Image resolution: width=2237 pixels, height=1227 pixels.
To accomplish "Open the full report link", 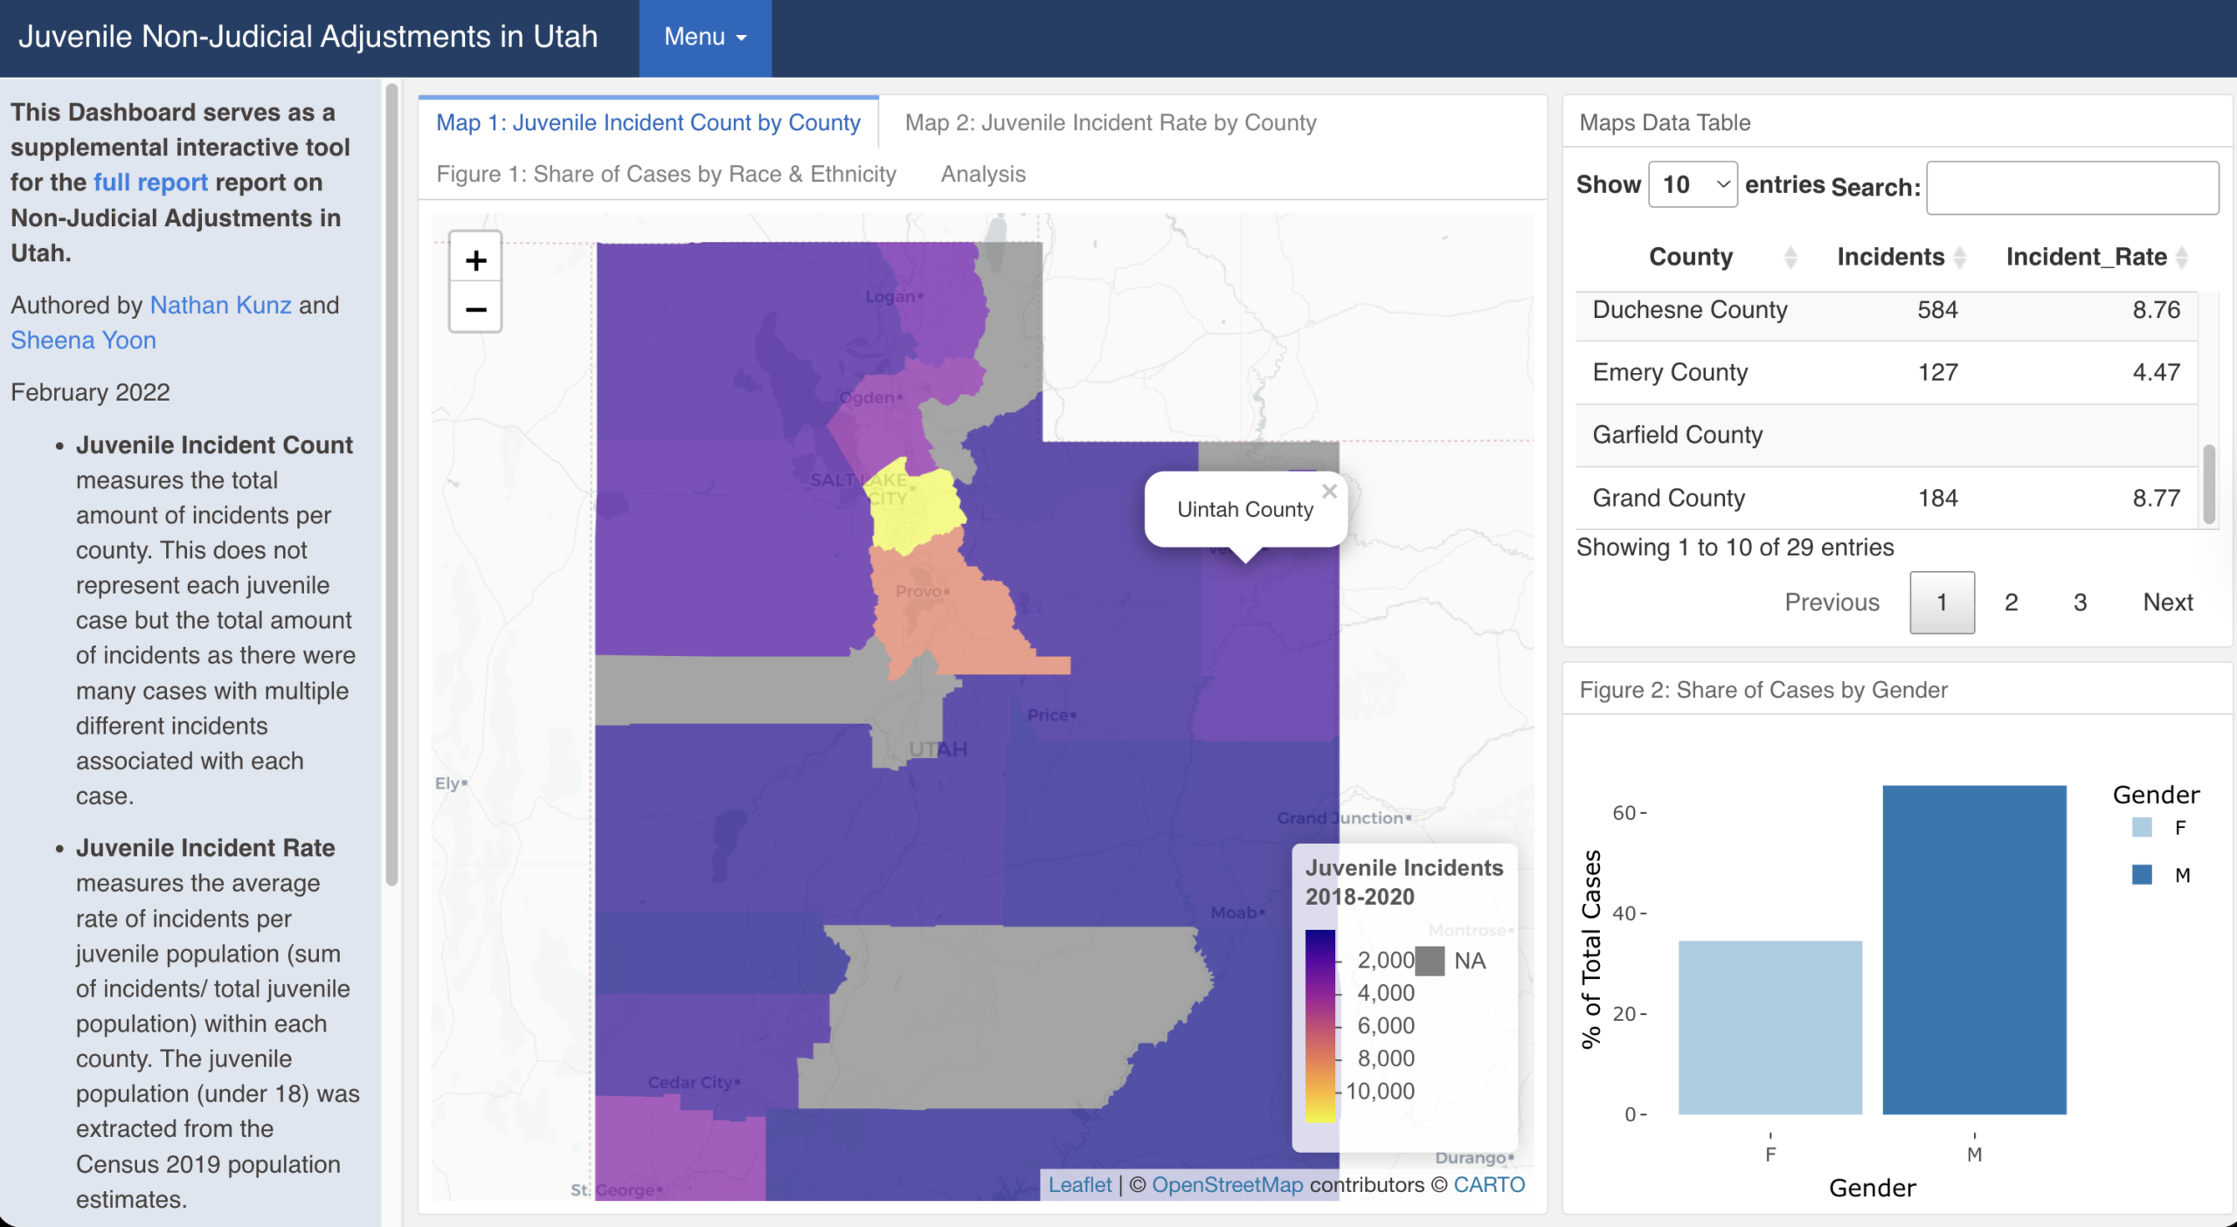I will click(150, 183).
